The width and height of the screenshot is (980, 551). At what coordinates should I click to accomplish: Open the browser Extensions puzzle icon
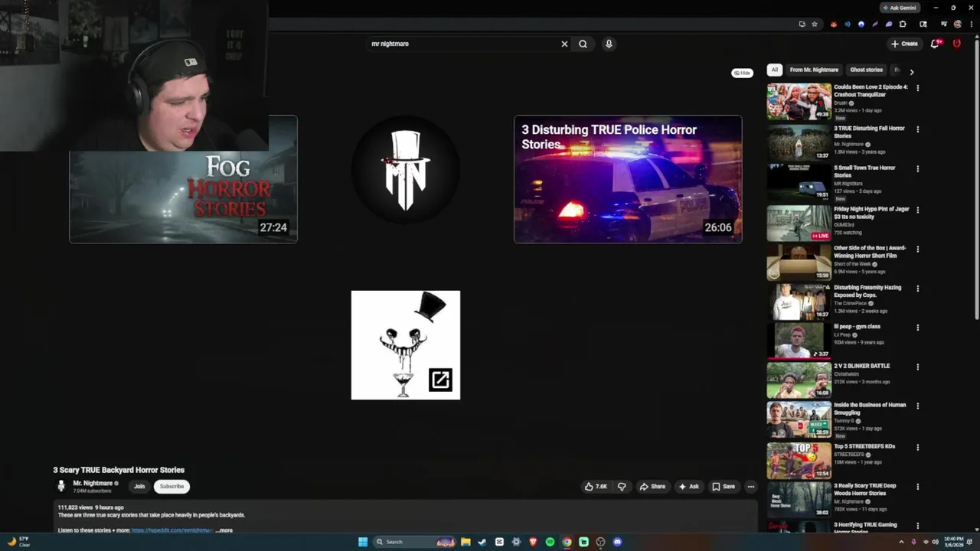pyautogui.click(x=903, y=24)
